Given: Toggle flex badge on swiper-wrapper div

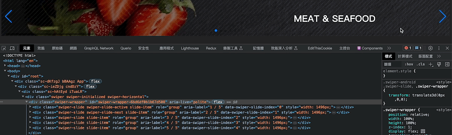Looking at the screenshot, I should pos(218,102).
